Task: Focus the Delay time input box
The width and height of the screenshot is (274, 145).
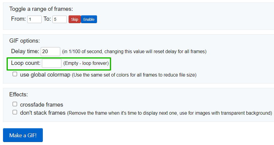Action: coord(51,52)
